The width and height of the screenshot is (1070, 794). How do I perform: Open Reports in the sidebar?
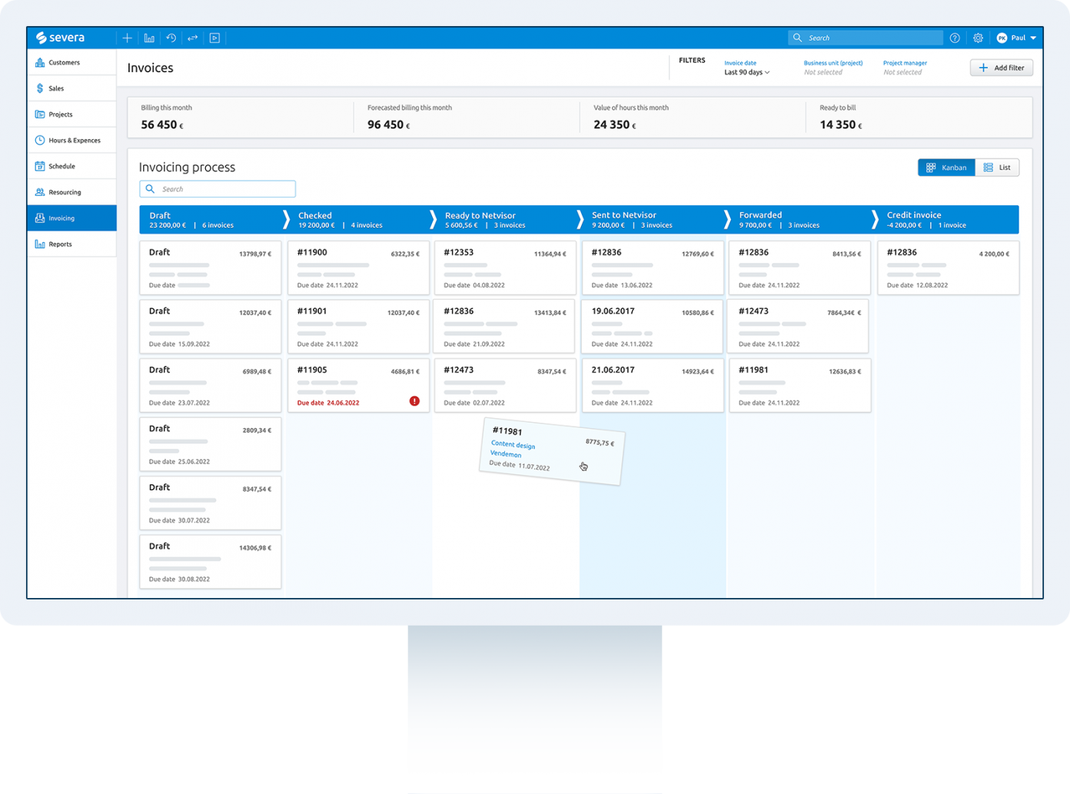71,244
